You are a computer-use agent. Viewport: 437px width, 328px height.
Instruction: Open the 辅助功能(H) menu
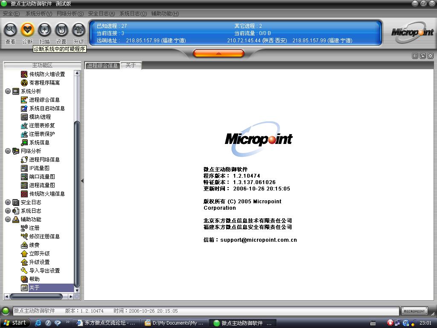[165, 14]
